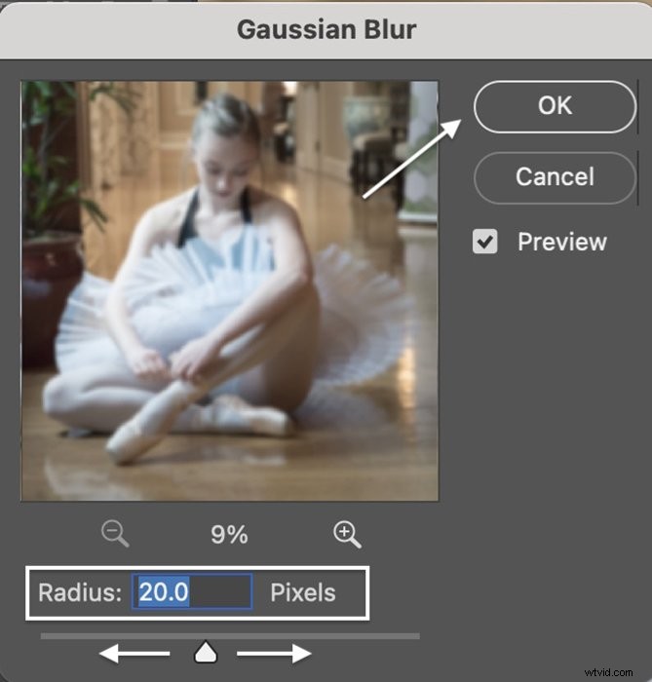Click the 9% zoom level text
Screen dimensions: 652x682
tap(229, 535)
